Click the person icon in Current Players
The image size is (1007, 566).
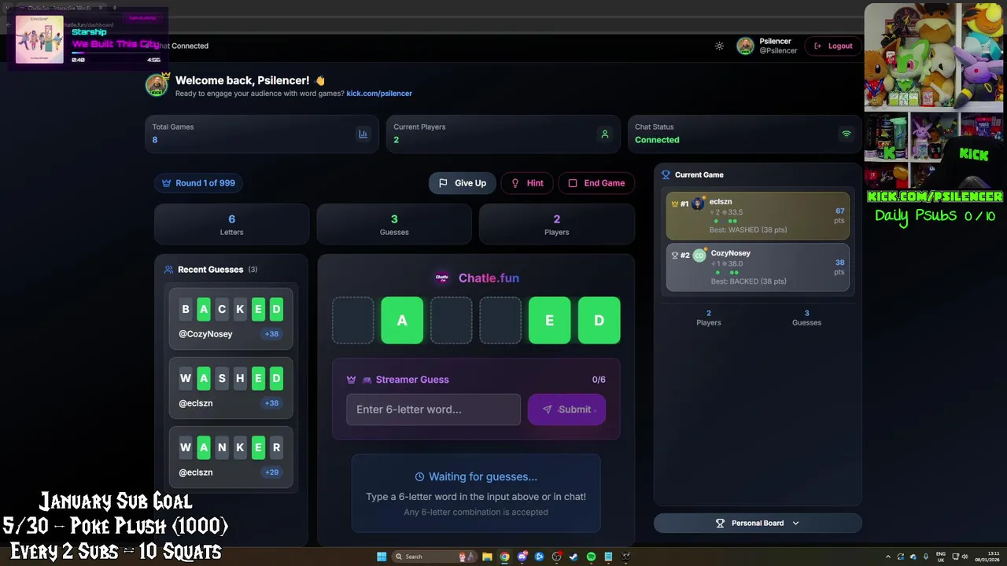(x=605, y=134)
